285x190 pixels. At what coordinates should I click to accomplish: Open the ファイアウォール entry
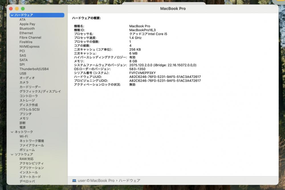point(32,145)
